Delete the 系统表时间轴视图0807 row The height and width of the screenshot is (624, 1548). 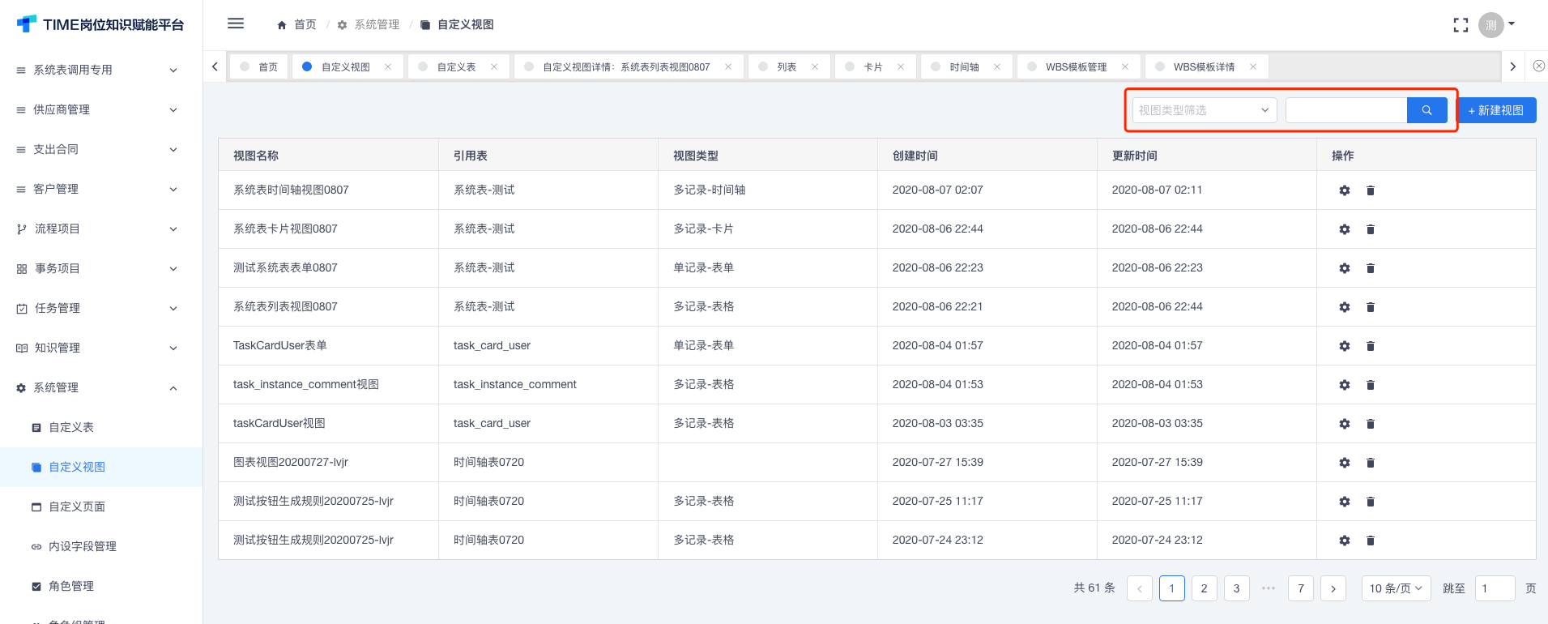(1371, 190)
